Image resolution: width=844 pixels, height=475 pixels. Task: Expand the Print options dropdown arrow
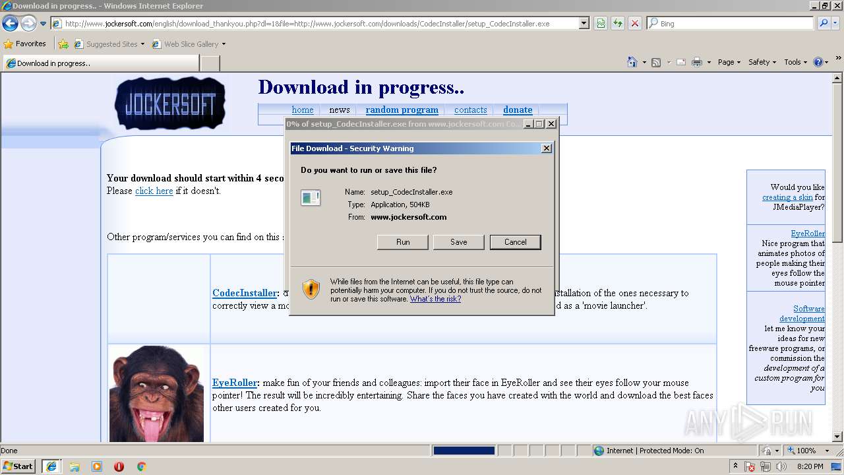click(709, 62)
